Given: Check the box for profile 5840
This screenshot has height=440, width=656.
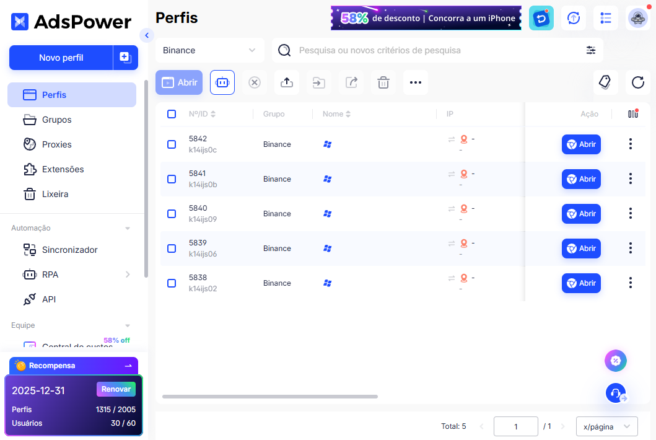Looking at the screenshot, I should tap(172, 214).
